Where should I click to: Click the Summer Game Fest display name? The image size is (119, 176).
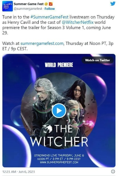point(29,4)
